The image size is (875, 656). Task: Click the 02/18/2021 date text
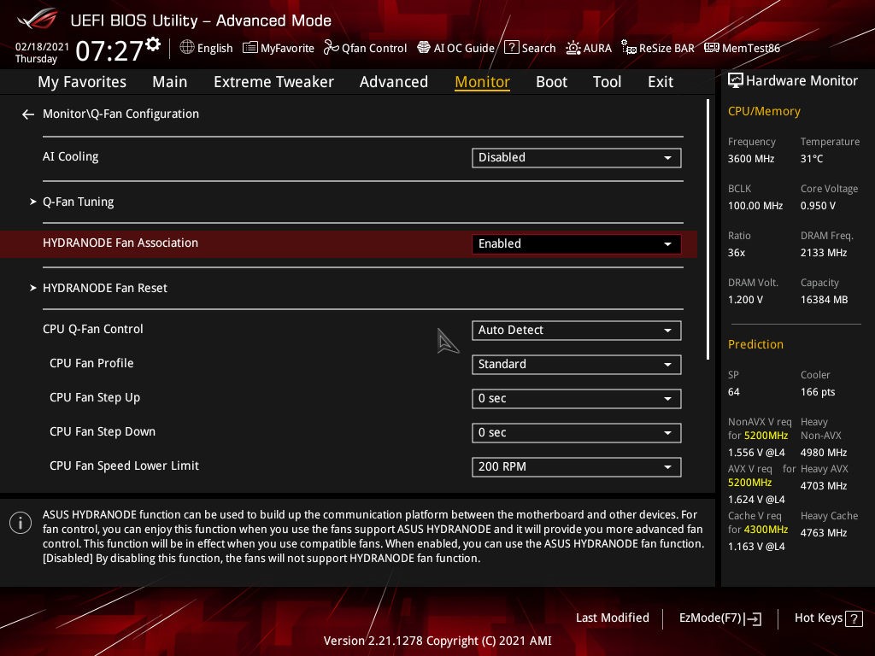[x=42, y=47]
